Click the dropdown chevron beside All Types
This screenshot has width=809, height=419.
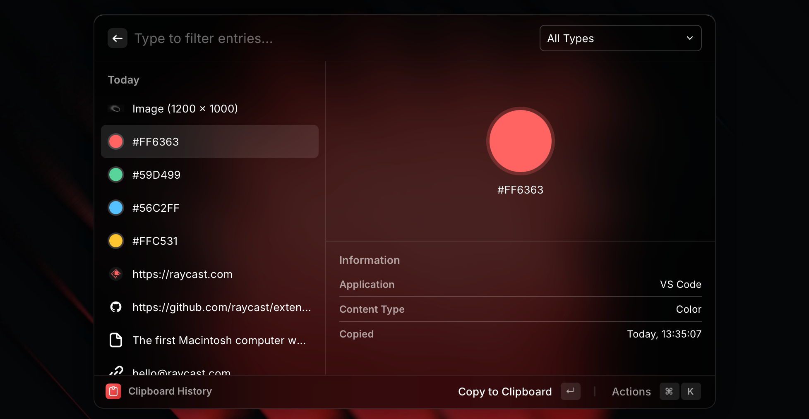pos(689,38)
